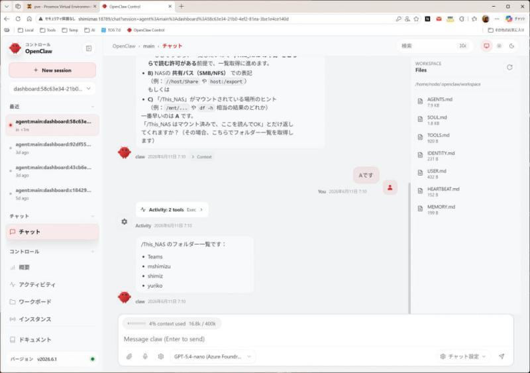Viewport: 530px width, 373px height.
Task: Send message with paper plane icon
Action: (x=502, y=356)
